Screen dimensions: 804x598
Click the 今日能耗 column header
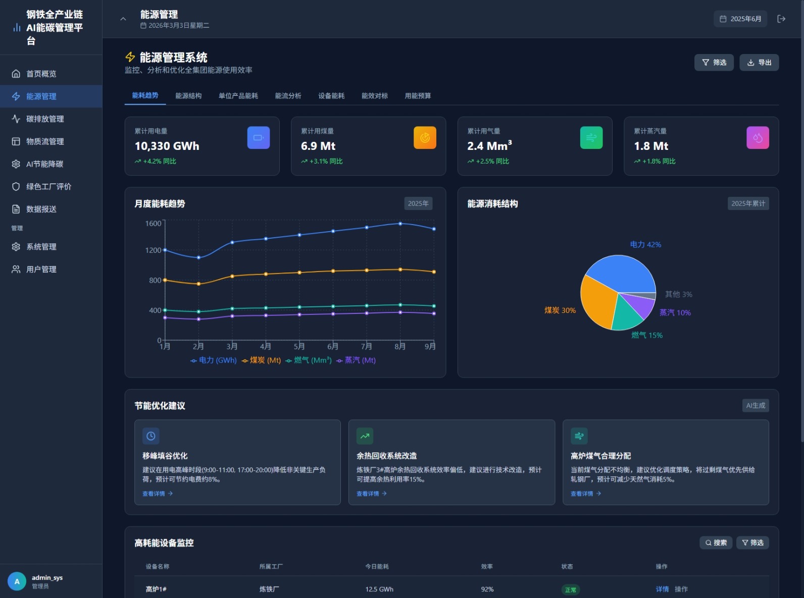pyautogui.click(x=377, y=566)
